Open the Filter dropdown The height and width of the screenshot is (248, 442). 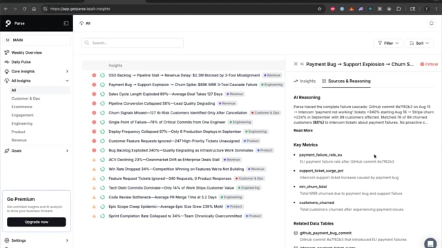388,43
